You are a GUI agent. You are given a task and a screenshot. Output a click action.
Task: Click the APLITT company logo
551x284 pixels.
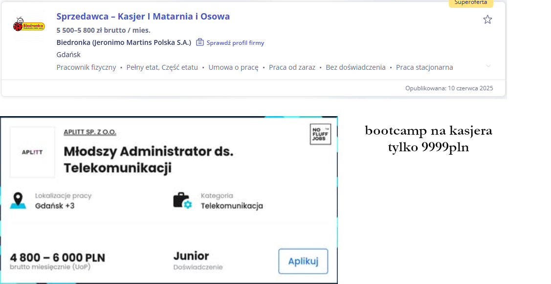point(32,152)
